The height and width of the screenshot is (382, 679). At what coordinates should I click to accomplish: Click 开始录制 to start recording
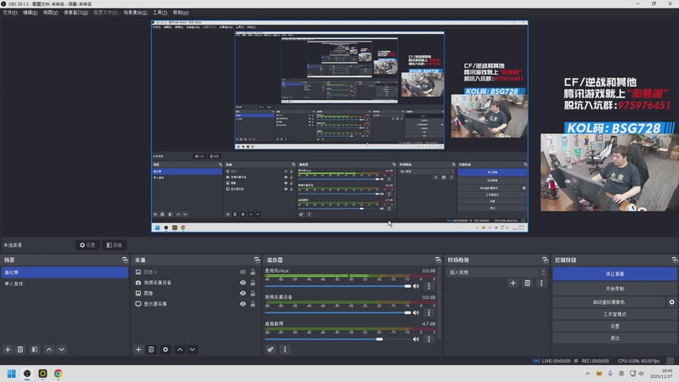tap(614, 289)
